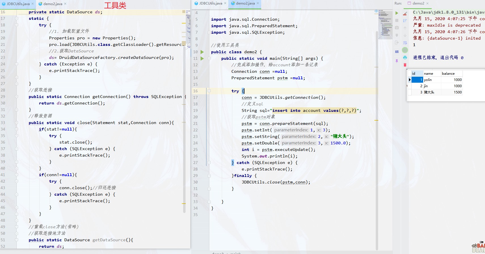
Task: Select the balance cell showing 1500
Action: click(452, 92)
